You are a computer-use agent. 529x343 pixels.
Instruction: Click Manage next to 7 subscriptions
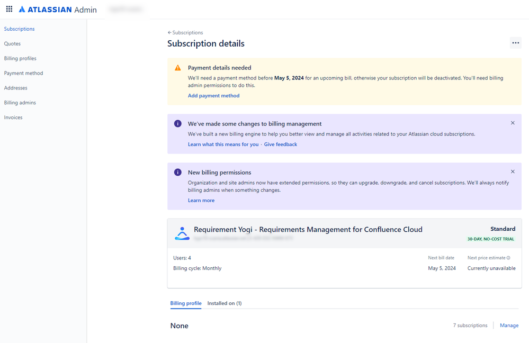[509, 326]
